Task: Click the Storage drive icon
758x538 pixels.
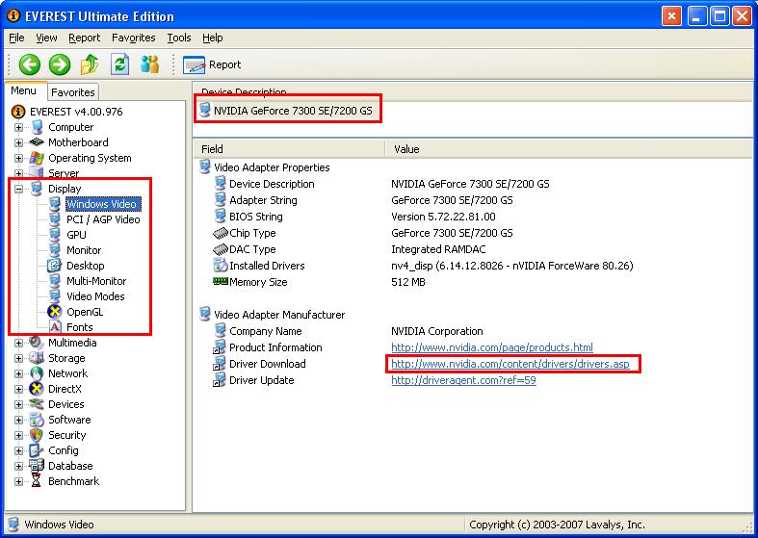Action: click(37, 358)
